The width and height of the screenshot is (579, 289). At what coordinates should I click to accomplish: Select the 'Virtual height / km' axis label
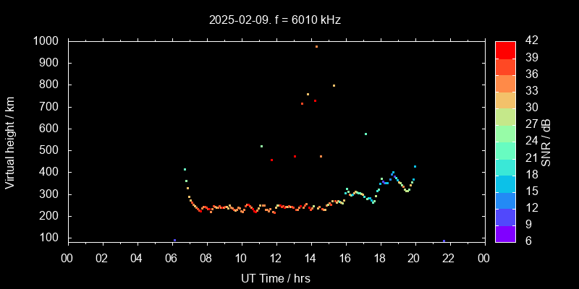coord(10,142)
